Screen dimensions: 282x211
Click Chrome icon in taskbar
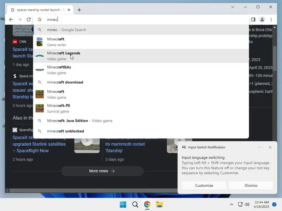pos(147,204)
